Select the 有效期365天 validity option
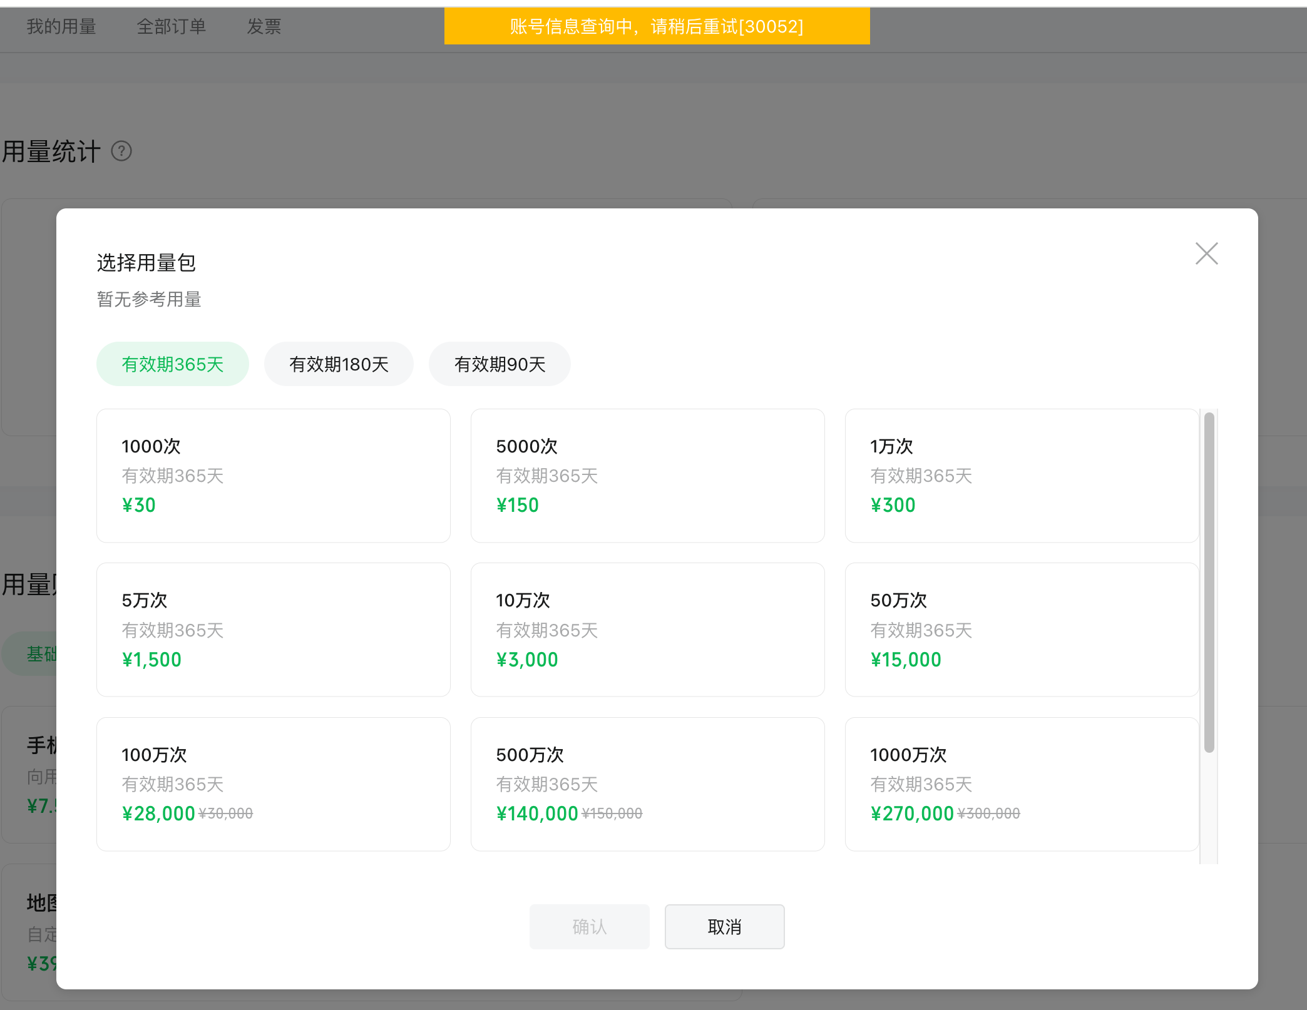 (173, 364)
